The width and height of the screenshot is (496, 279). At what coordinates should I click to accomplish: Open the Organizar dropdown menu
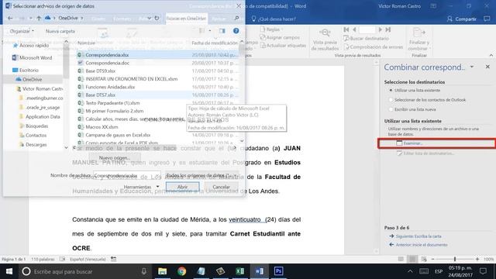click(22, 31)
